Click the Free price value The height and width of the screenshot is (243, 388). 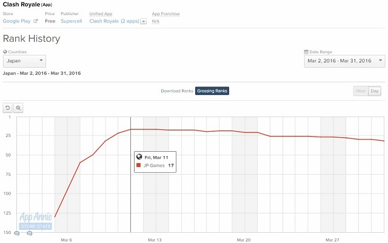50,21
